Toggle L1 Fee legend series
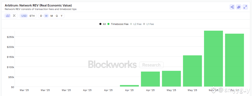 [148, 24]
